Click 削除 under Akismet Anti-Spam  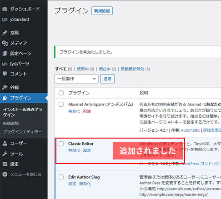click(x=87, y=111)
